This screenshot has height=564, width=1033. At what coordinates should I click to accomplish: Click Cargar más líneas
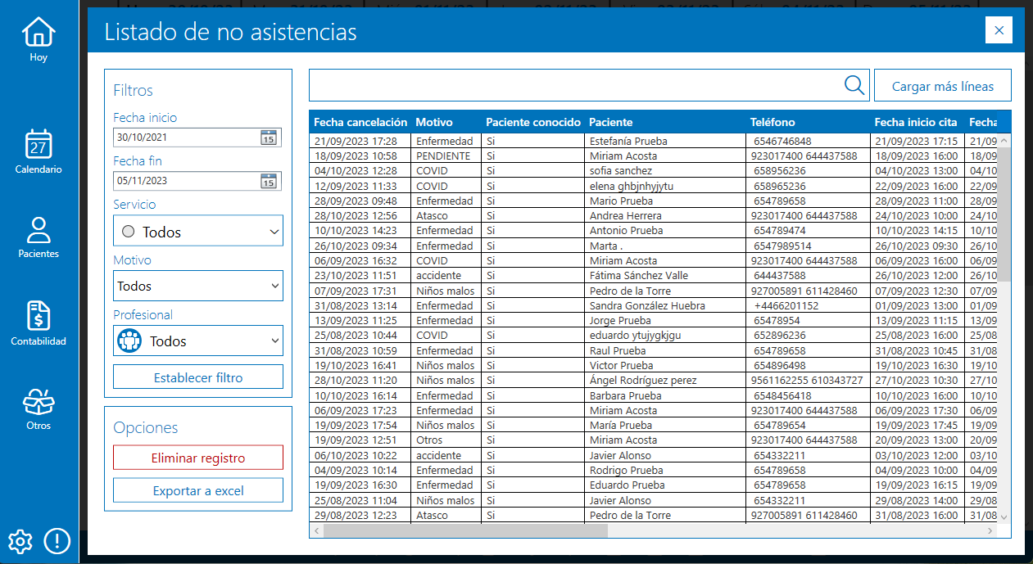pos(943,84)
